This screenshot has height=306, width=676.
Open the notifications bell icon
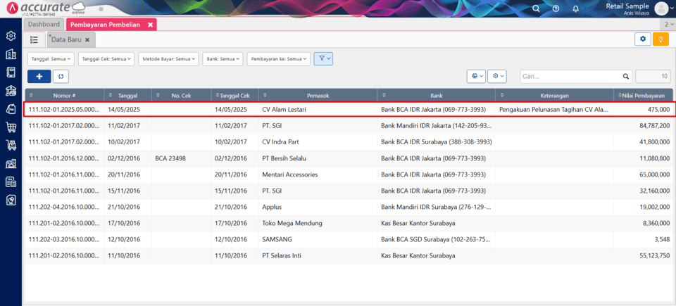(575, 8)
